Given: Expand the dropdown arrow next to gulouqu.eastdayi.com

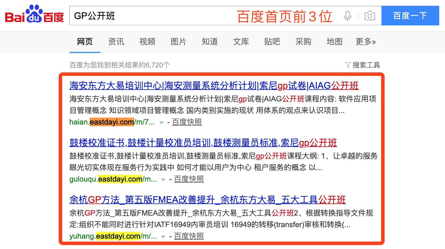Looking at the screenshot, I should [162, 179].
